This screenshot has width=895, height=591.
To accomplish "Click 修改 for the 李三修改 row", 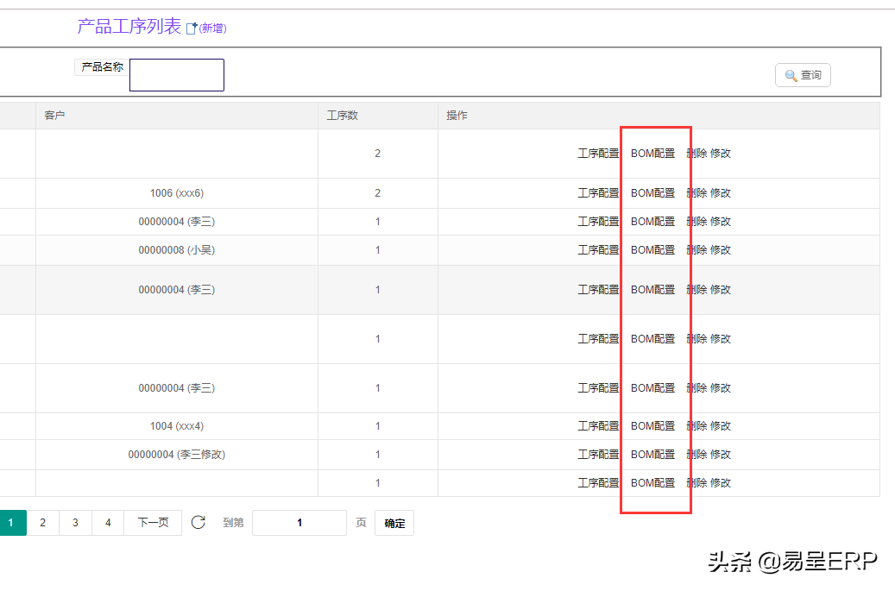I will [721, 455].
